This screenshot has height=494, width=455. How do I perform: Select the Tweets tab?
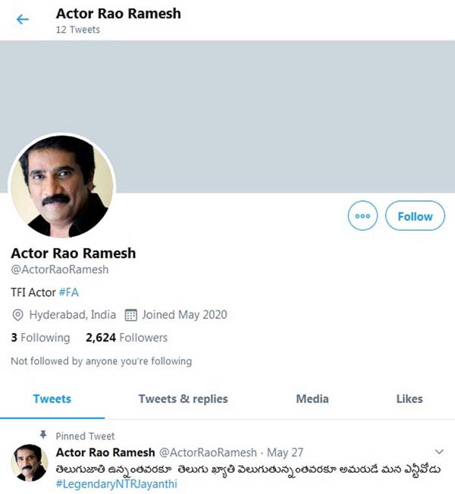52,399
